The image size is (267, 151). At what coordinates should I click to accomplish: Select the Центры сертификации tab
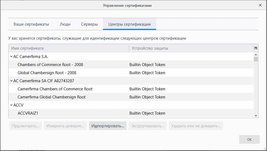(x=129, y=24)
